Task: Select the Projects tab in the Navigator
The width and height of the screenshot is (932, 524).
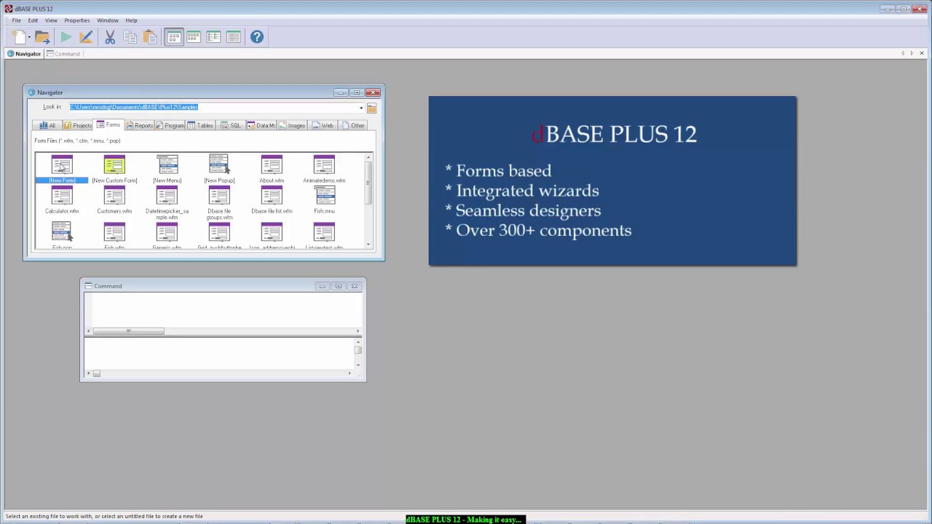Action: (x=77, y=125)
